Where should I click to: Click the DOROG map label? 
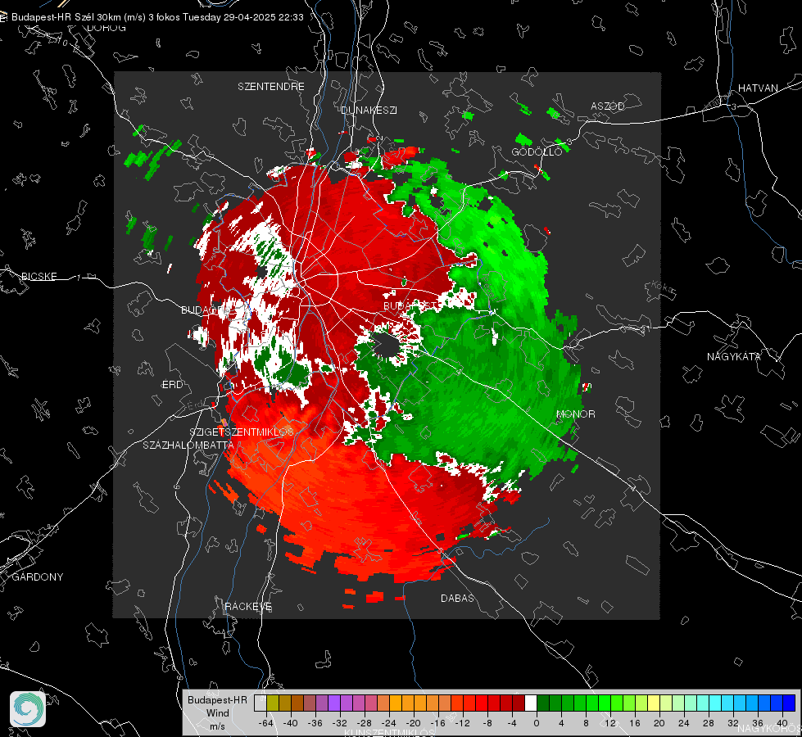tap(106, 28)
